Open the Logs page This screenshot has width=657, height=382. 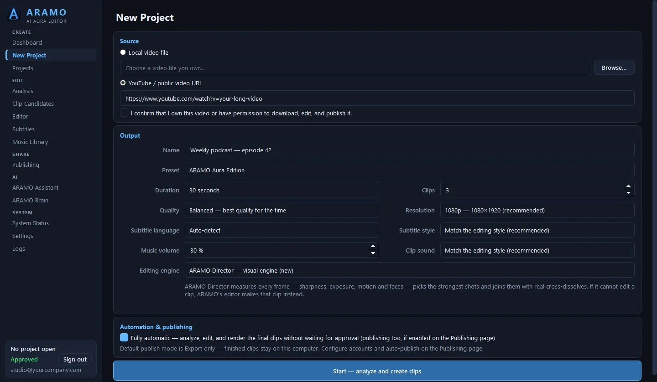click(x=19, y=248)
